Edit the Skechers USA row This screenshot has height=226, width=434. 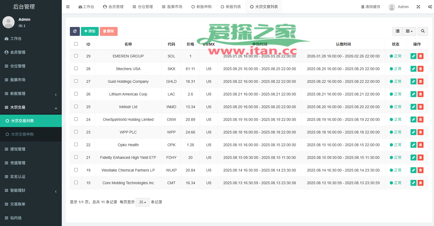[x=413, y=69]
